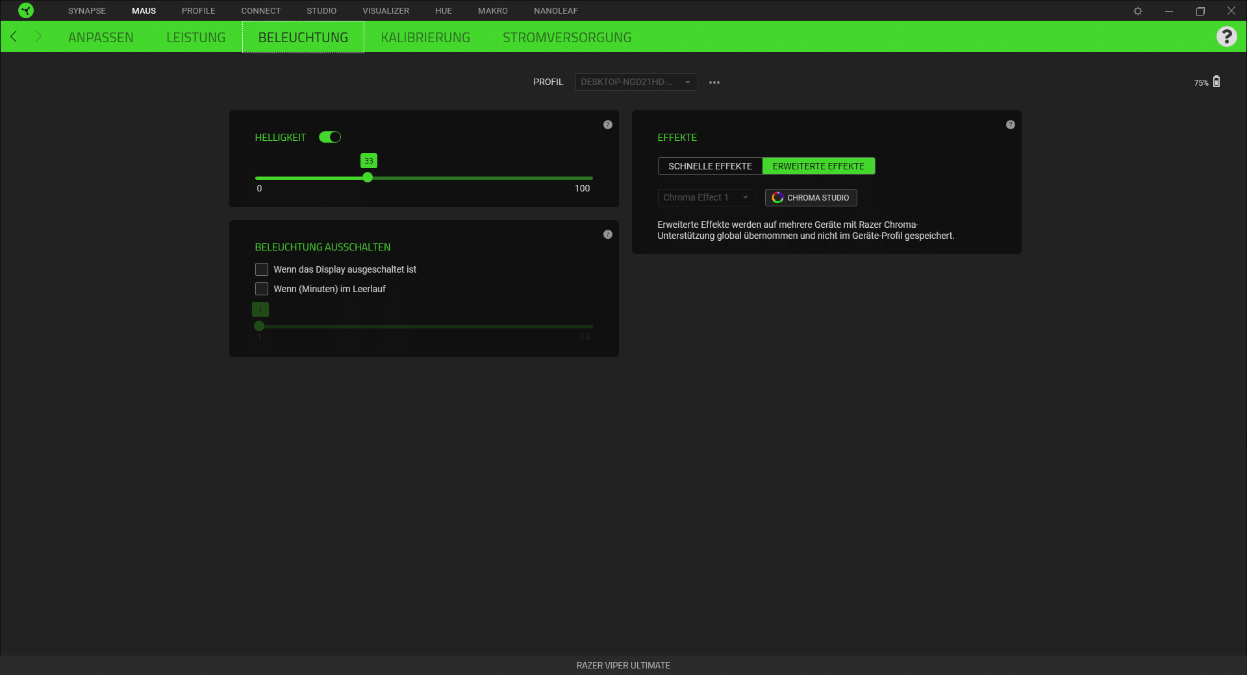Click the battery status icon
The image size is (1247, 675).
point(1216,82)
